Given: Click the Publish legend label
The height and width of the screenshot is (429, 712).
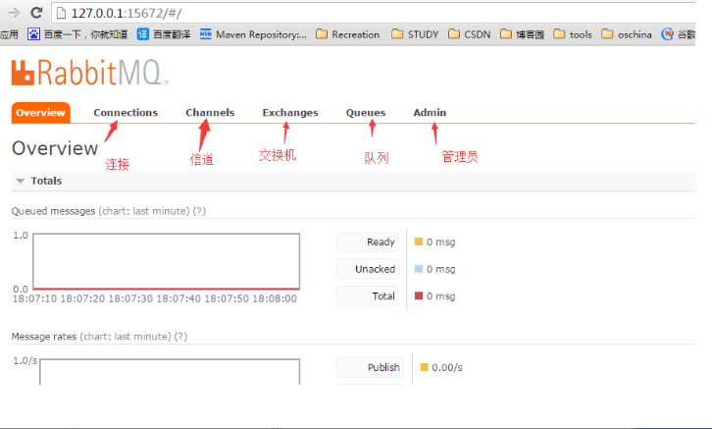Looking at the screenshot, I should click(x=370, y=367).
